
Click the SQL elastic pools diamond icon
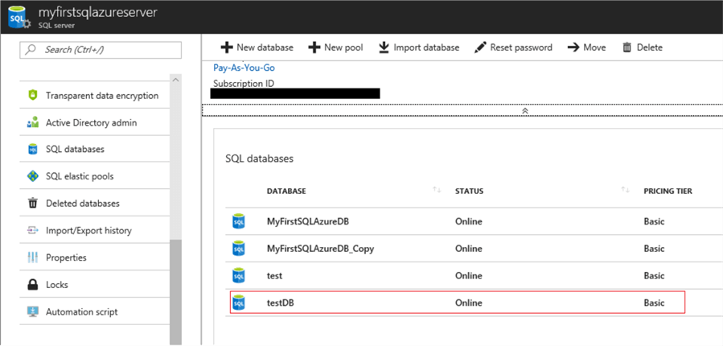33,176
